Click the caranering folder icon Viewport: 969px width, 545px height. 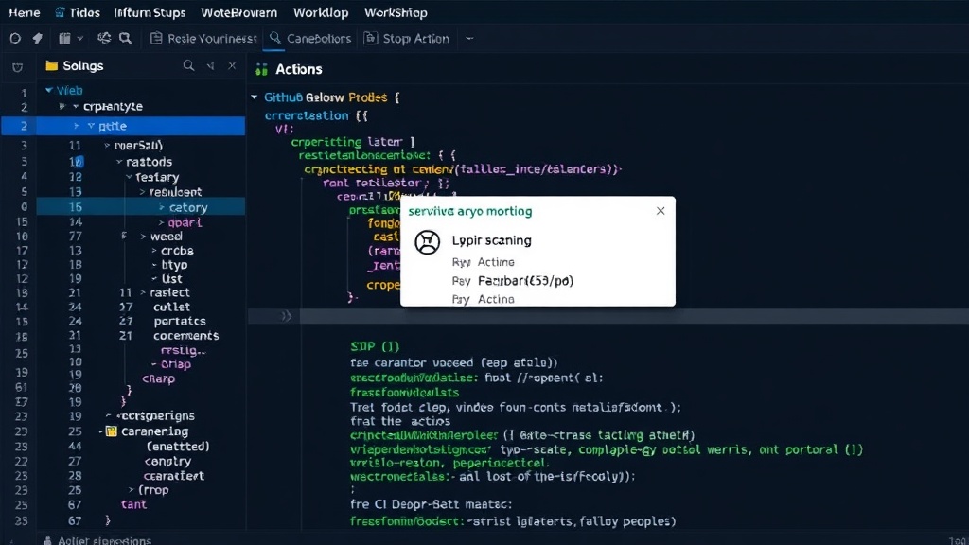(112, 431)
